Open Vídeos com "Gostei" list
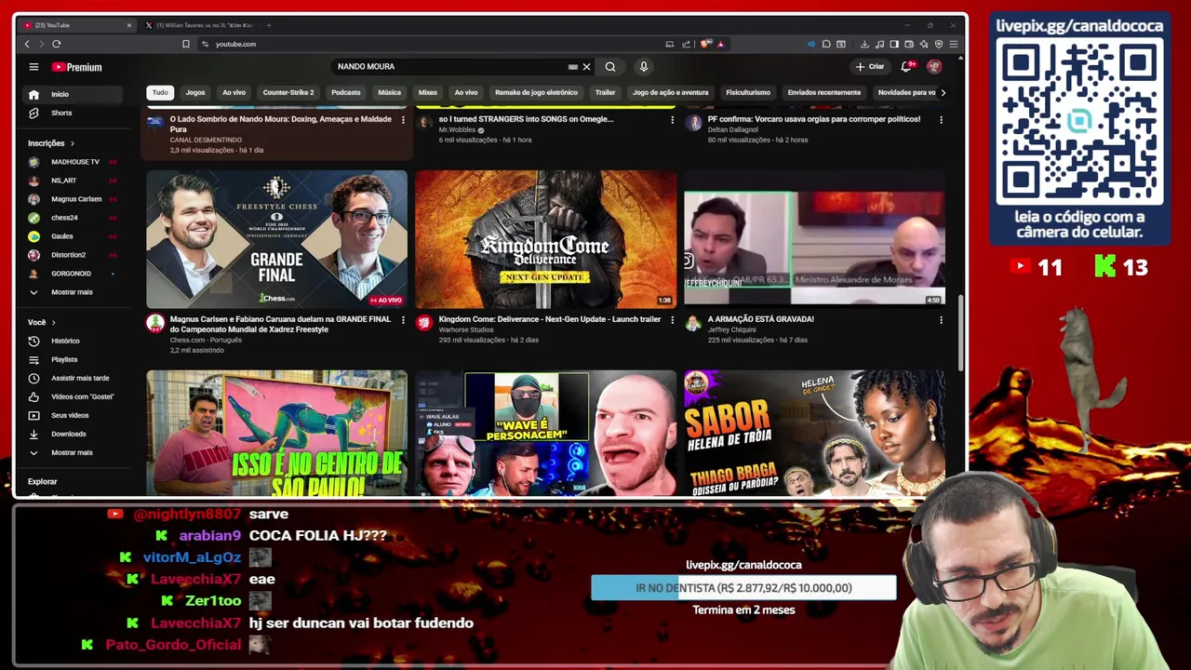1191x670 pixels. tap(74, 396)
